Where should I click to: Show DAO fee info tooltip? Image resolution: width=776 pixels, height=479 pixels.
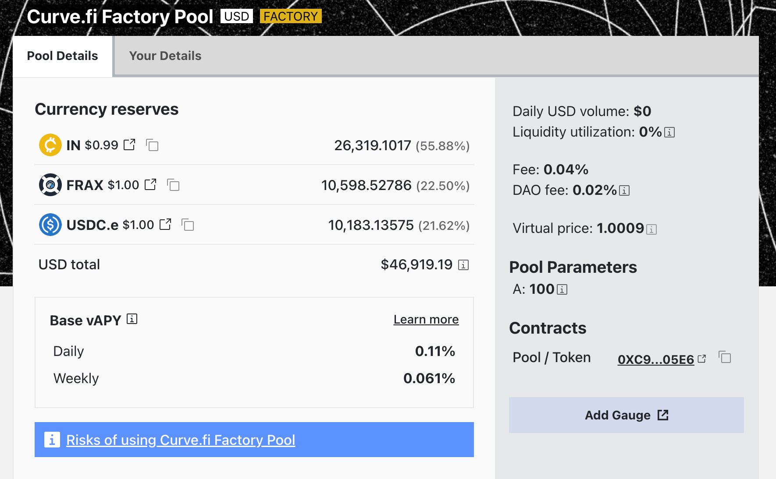(624, 190)
